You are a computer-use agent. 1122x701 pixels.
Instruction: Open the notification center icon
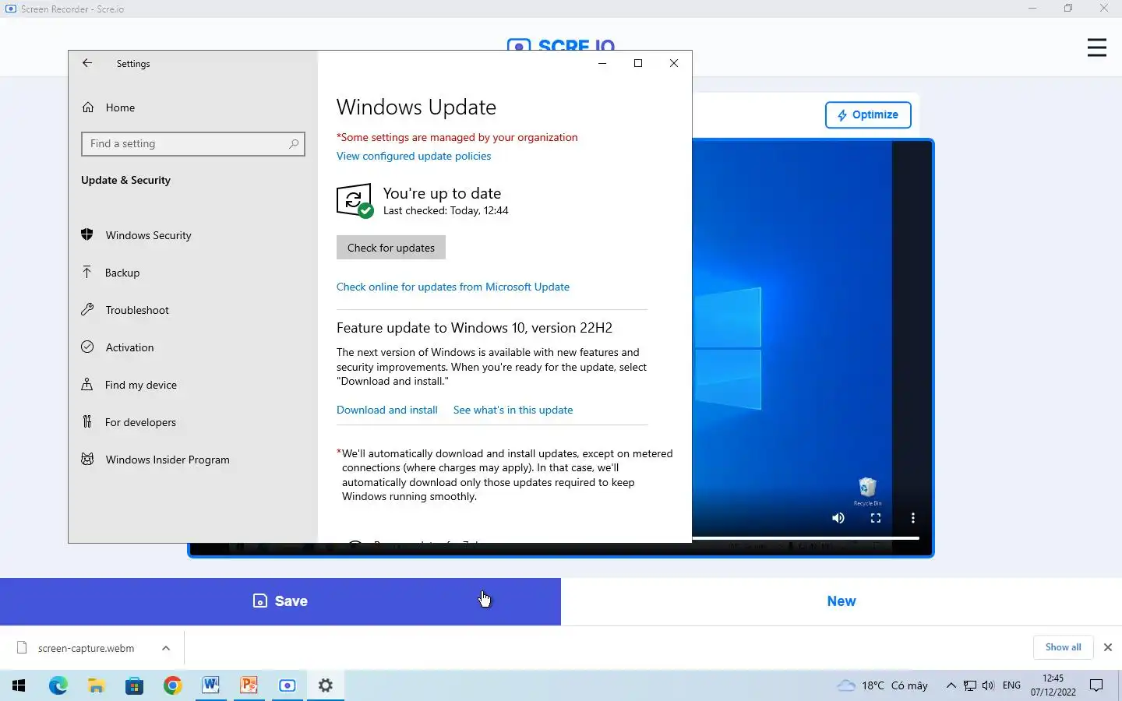tap(1096, 685)
